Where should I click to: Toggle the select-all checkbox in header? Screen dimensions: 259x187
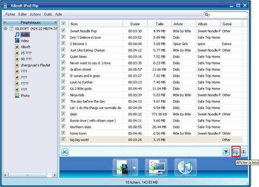(64, 23)
